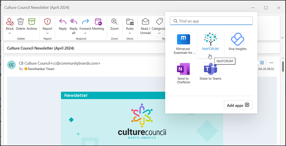Forward the message
The image size is (286, 146).
tap(85, 22)
